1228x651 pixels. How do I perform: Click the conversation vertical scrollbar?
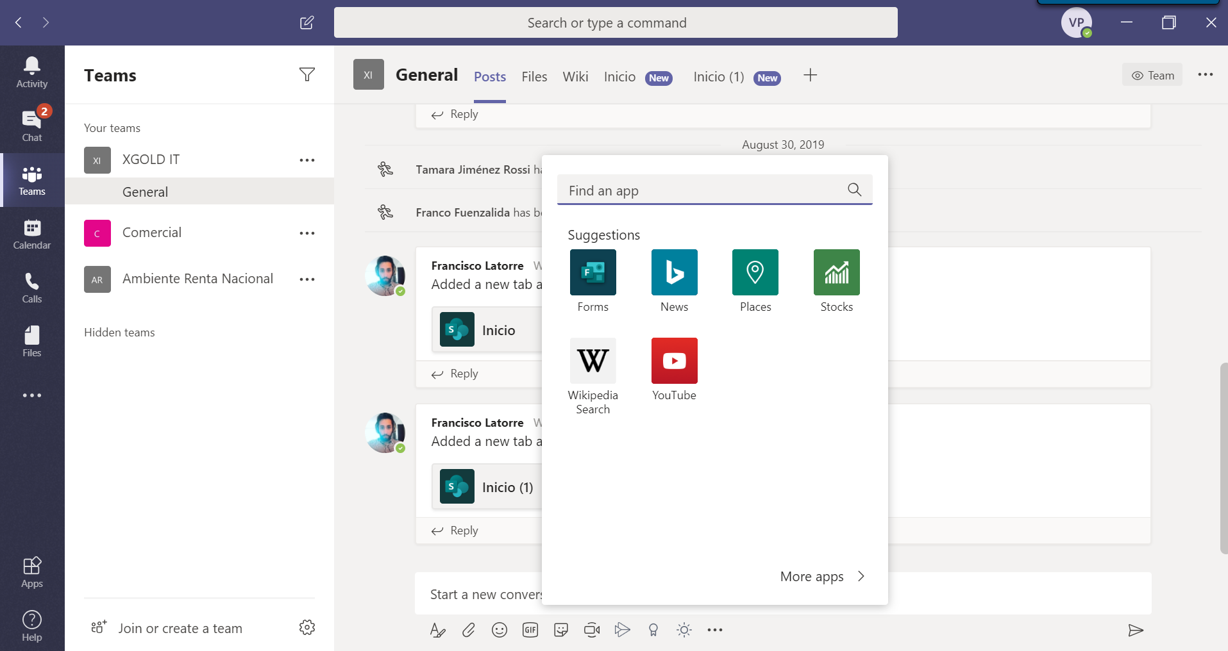pos(1224,458)
